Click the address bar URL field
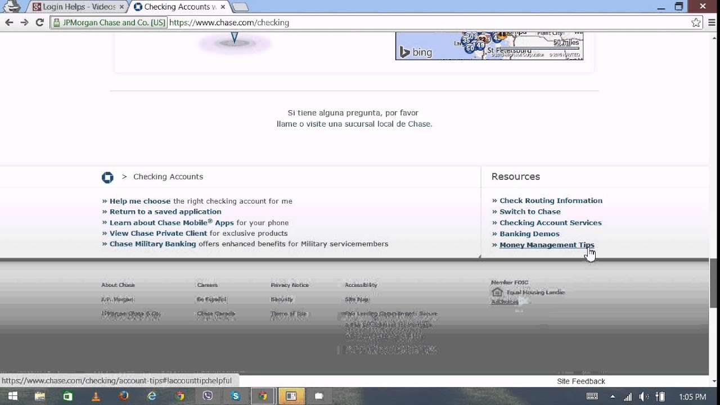720x405 pixels. pos(427,22)
